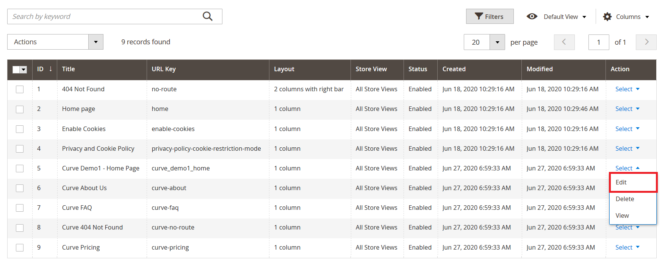
Task: Click the Search by keyword field
Action: coord(104,17)
